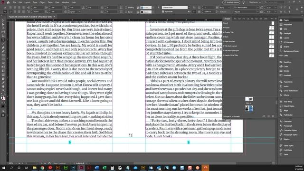Image resolution: width=304 pixels, height=171 pixels.
Task: Open the Help menu
Action: pos(74,2)
